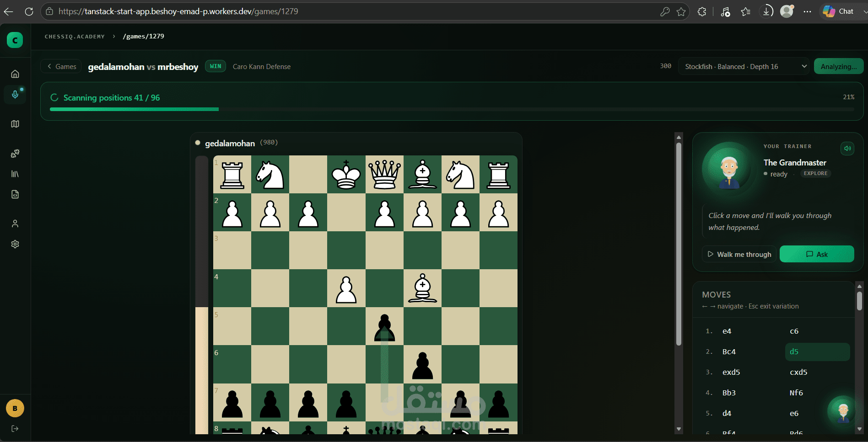Screen dimensions: 868x442
Task: Click The Grandmaster trainer avatar
Action: [x=729, y=170]
